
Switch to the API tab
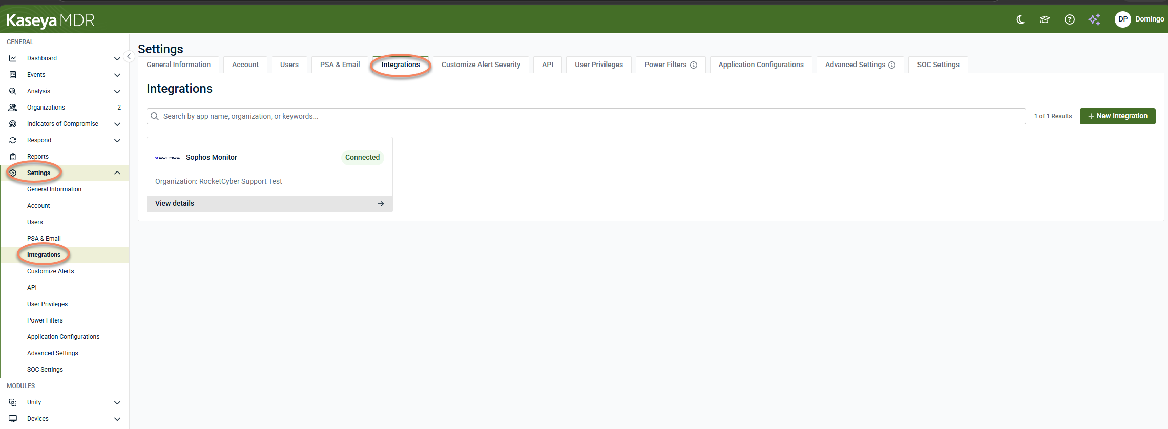pos(548,65)
